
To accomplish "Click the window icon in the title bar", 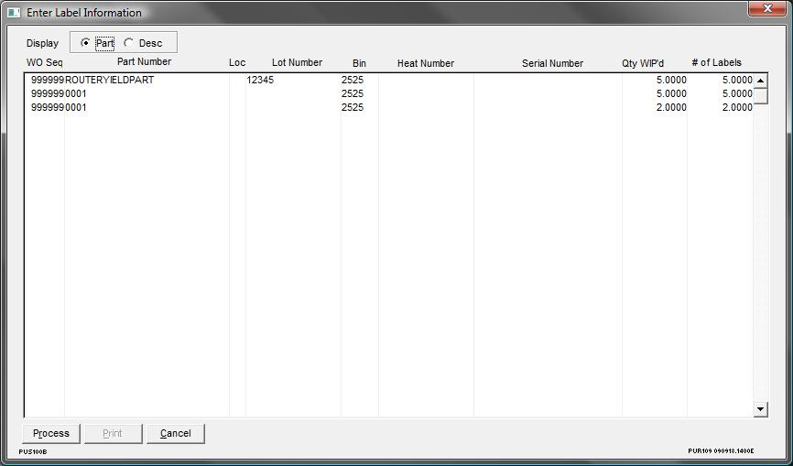I will pyautogui.click(x=14, y=13).
